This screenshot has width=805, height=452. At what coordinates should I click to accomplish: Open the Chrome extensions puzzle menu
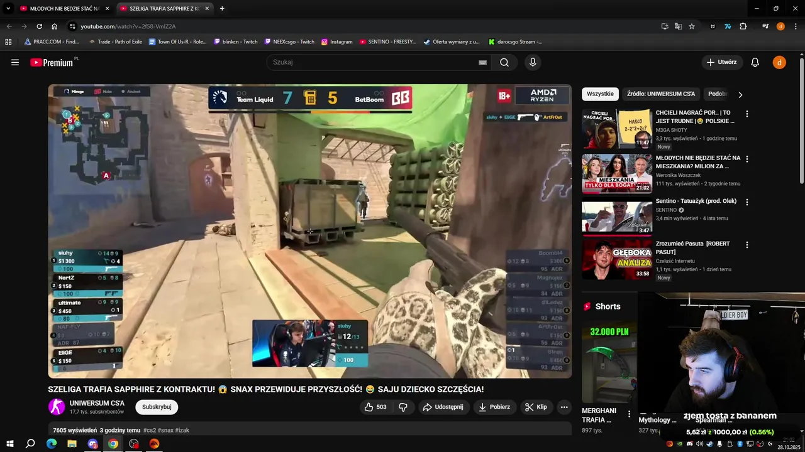(x=743, y=26)
